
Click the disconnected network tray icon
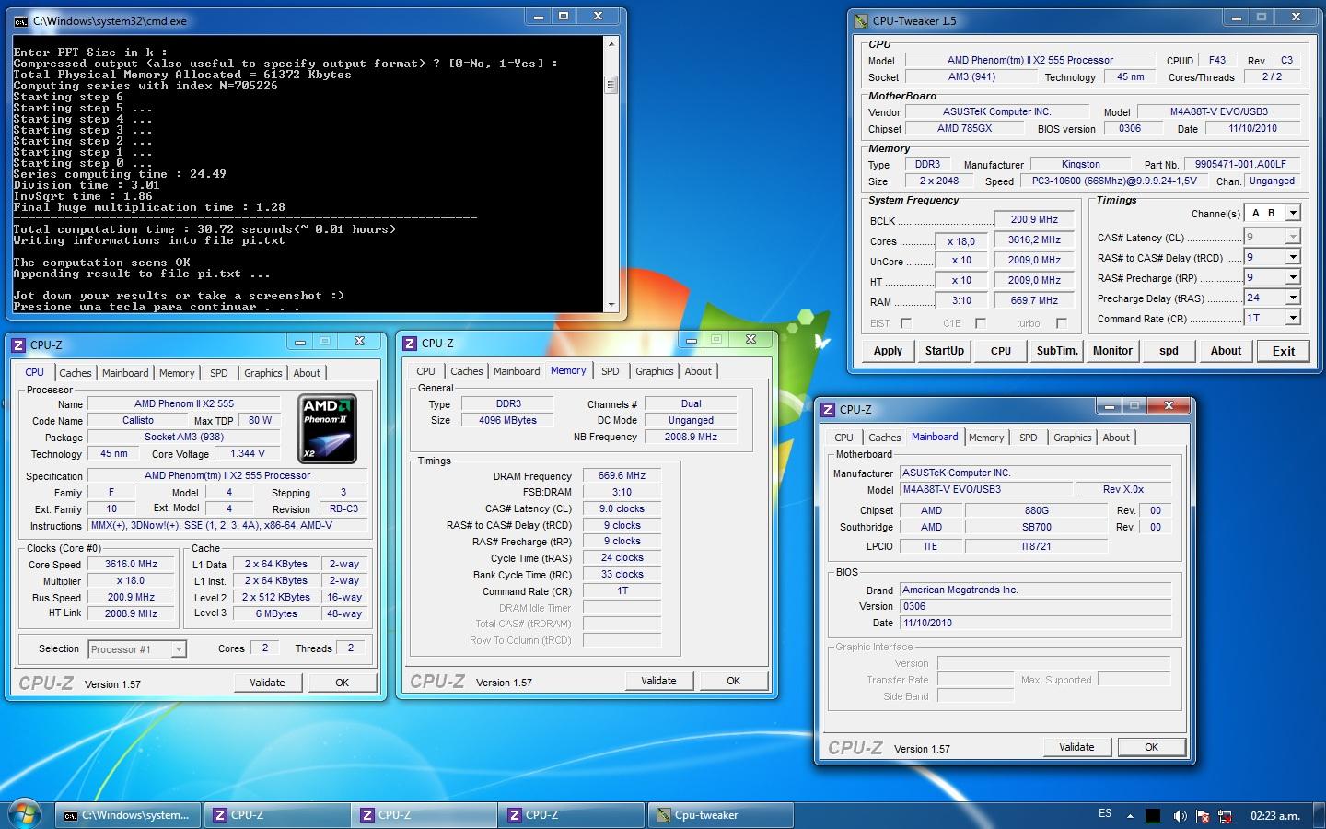(x=1225, y=815)
